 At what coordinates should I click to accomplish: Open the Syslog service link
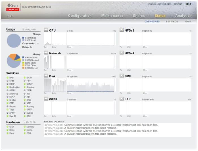[x=30, y=113]
